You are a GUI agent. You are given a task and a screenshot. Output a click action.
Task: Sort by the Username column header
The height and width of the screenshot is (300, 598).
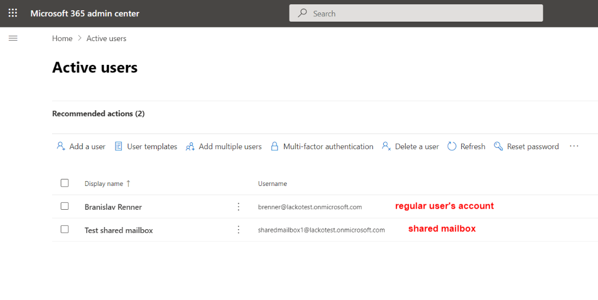click(272, 184)
